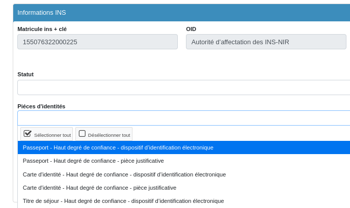The image size is (350, 208).
Task: Choose Carte d'identité pièce justificative option
Action: pos(184,188)
